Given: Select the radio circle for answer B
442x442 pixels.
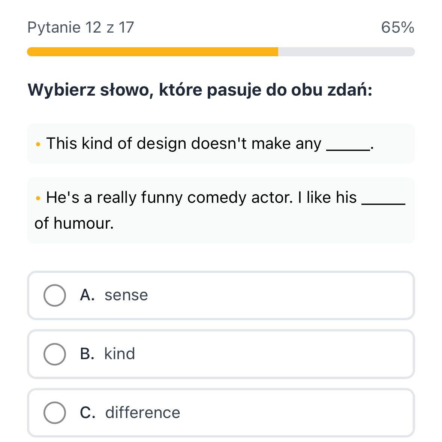Looking at the screenshot, I should pyautogui.click(x=55, y=354).
